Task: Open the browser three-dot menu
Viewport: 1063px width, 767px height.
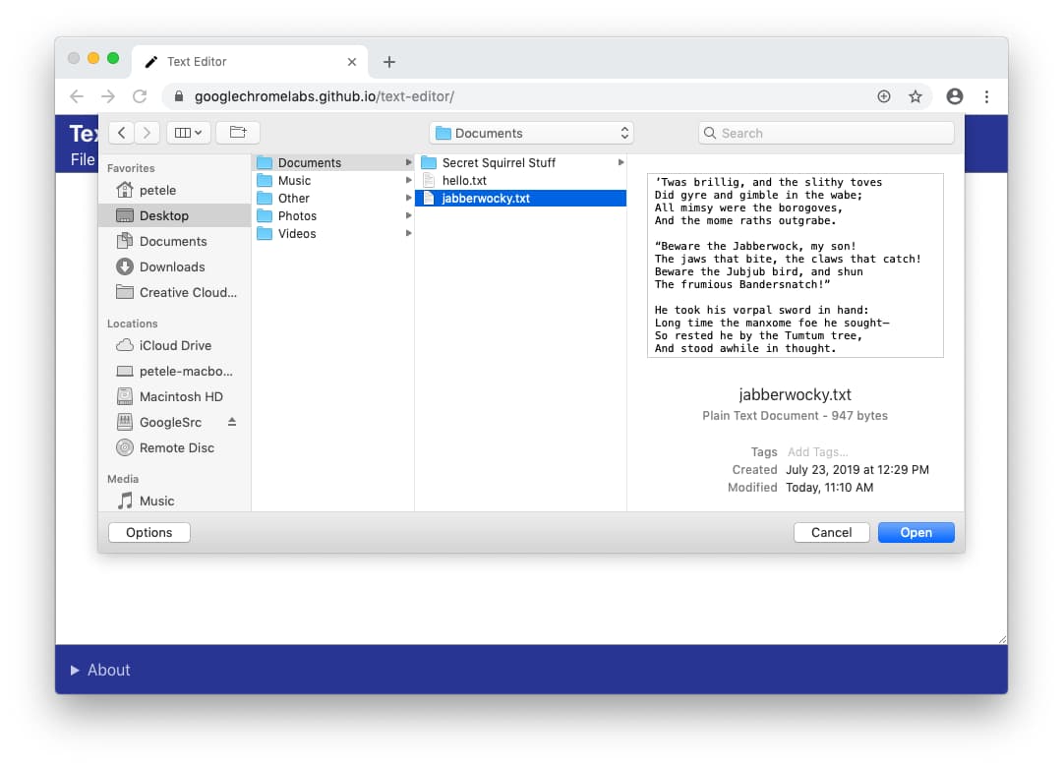Action: [x=987, y=96]
